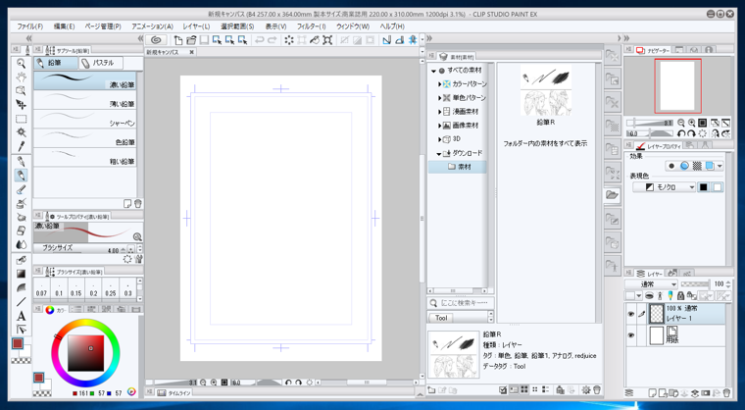Screen dimensions: 745x410
Task: Zoom out icon in Navigator palette
Action: (x=681, y=123)
